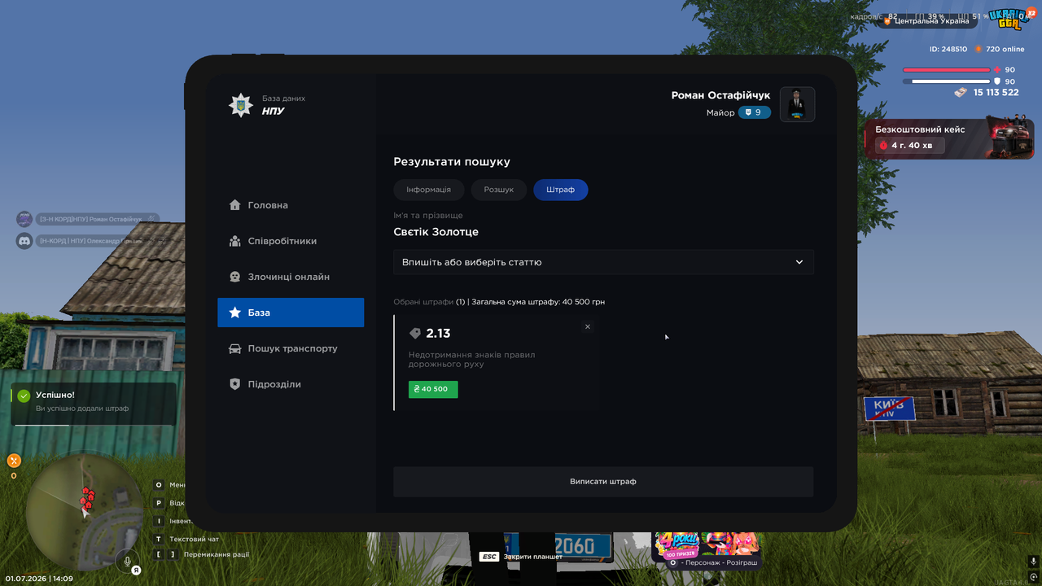Click the Виписати штраф button
The height and width of the screenshot is (586, 1042).
coord(603,481)
